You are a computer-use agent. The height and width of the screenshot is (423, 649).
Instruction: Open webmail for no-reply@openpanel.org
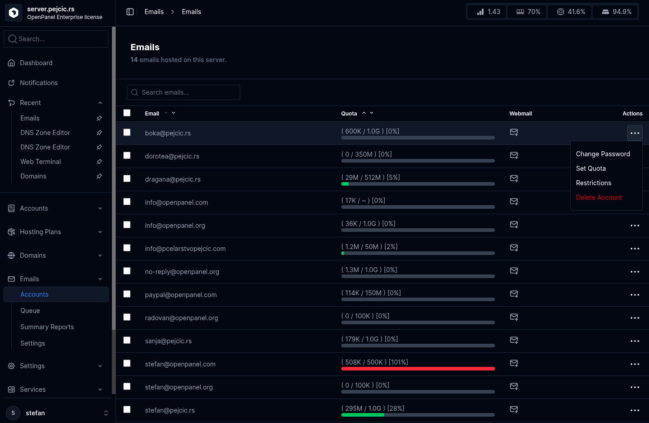click(x=514, y=271)
